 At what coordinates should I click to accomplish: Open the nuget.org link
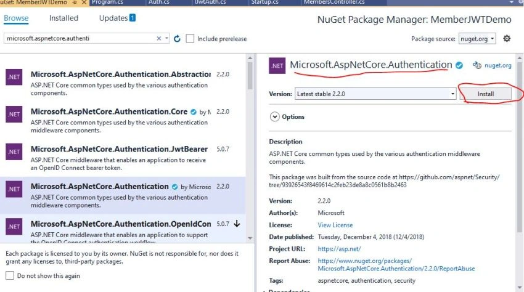[x=498, y=65]
